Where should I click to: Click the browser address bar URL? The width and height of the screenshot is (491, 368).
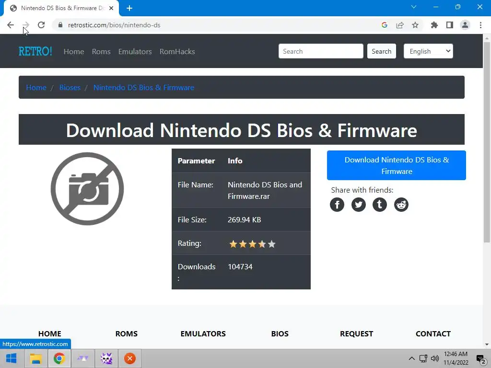(114, 25)
